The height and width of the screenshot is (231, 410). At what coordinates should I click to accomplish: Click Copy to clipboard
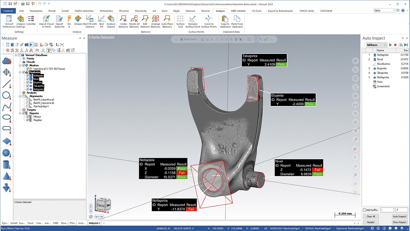(x=225, y=22)
